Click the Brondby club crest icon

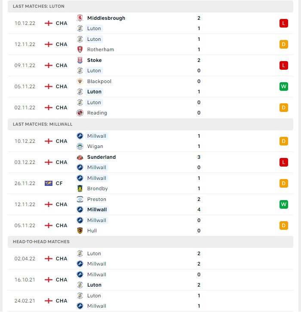[80, 188]
